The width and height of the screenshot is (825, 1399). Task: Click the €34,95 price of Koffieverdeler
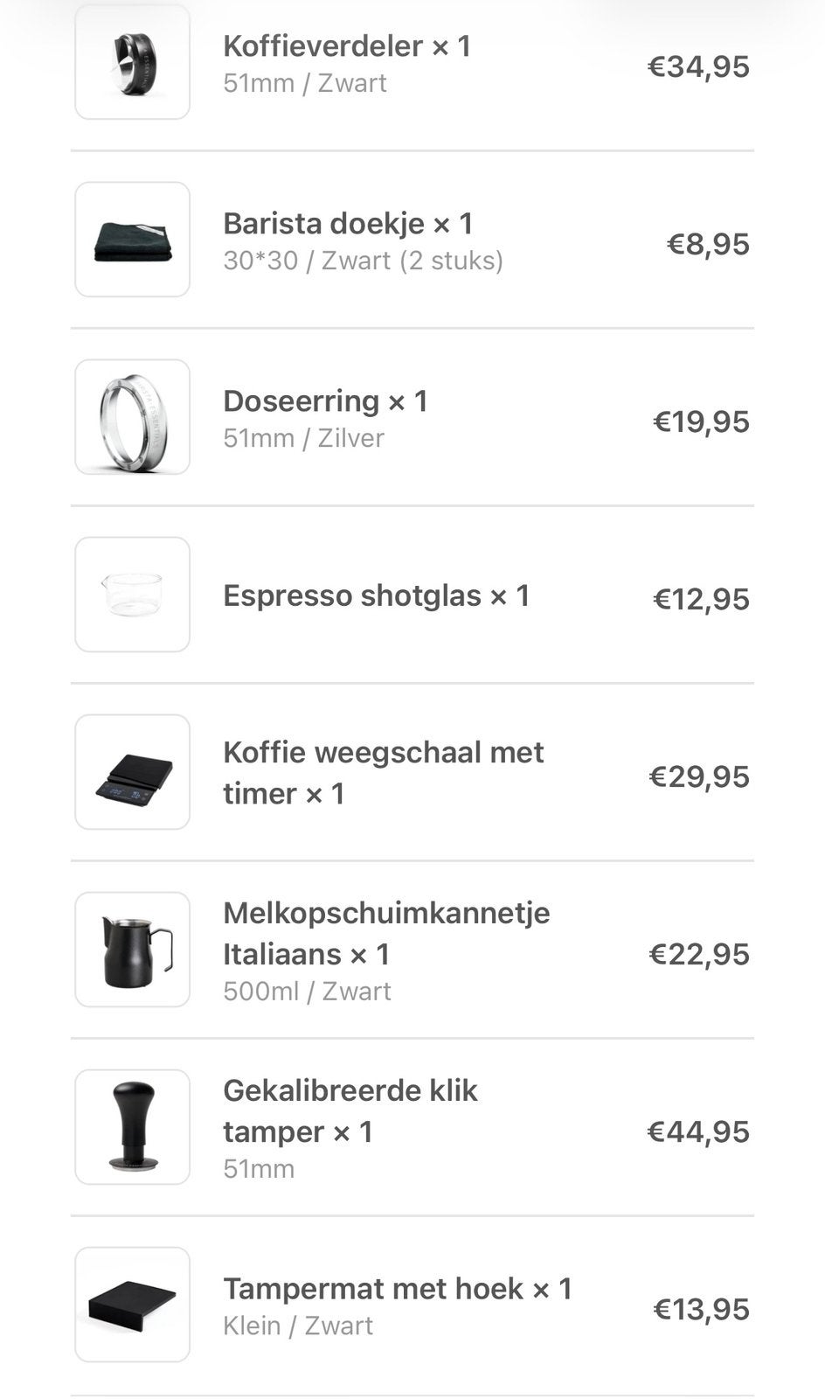coord(698,66)
